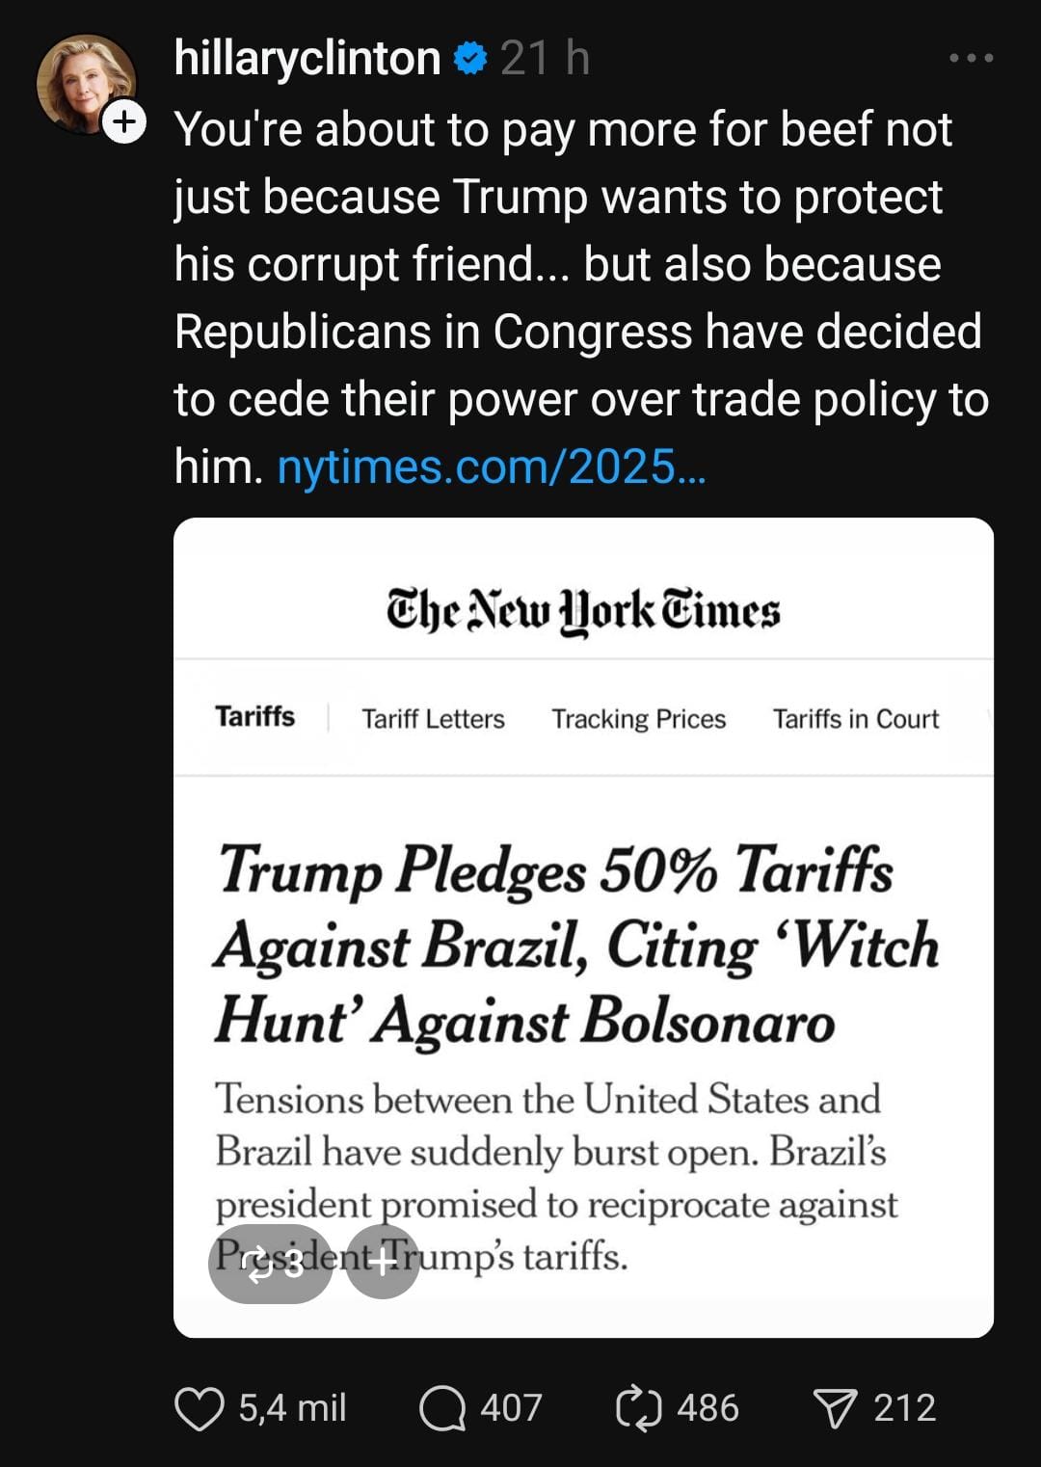Tap the gray repost pill showing 3
This screenshot has height=1467, width=1041.
(x=271, y=1263)
